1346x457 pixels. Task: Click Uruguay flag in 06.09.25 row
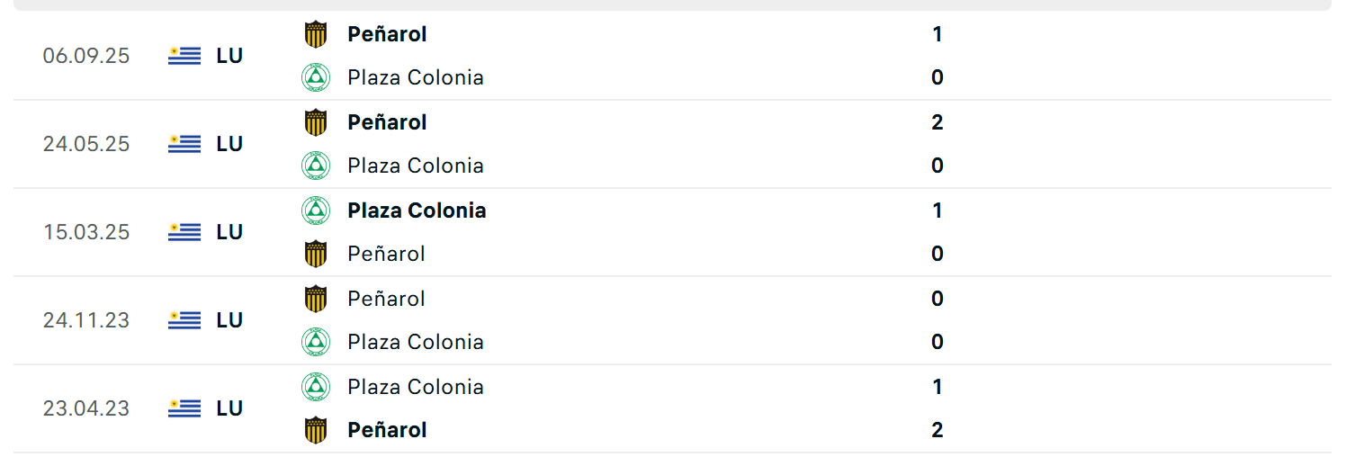[184, 56]
